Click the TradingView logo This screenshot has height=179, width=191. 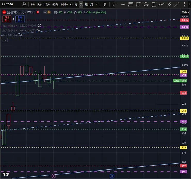6,174
